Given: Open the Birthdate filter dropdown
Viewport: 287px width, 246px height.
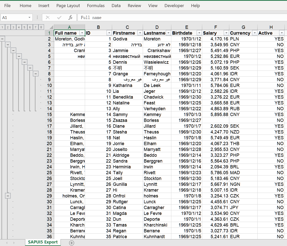Looking at the screenshot, I should click(199, 33).
